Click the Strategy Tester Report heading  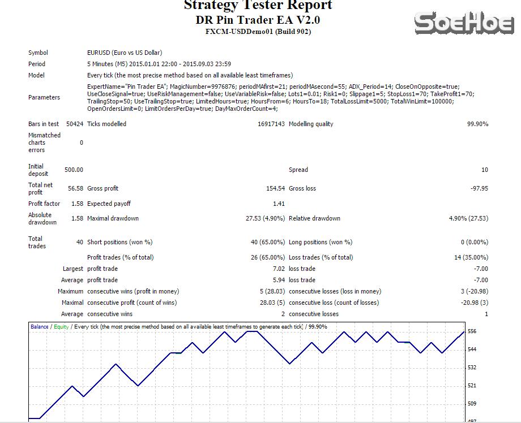(258, 6)
